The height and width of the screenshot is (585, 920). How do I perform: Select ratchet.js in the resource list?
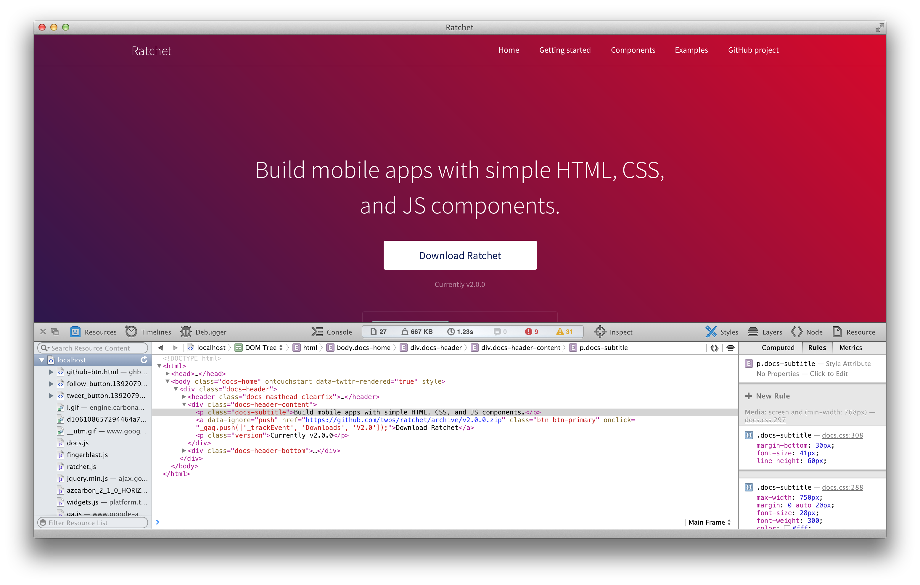coord(81,467)
